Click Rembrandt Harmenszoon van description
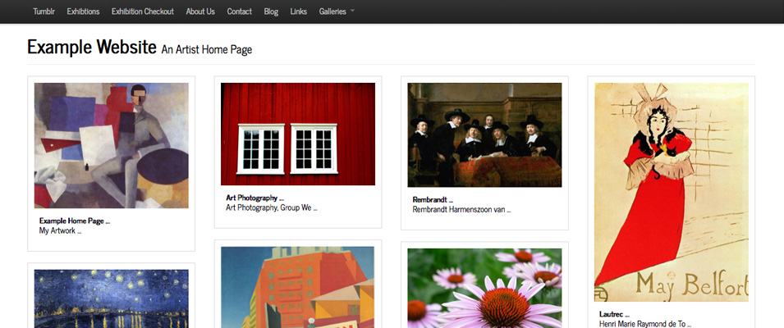Viewport: 784px width, 328px height. click(x=461, y=210)
